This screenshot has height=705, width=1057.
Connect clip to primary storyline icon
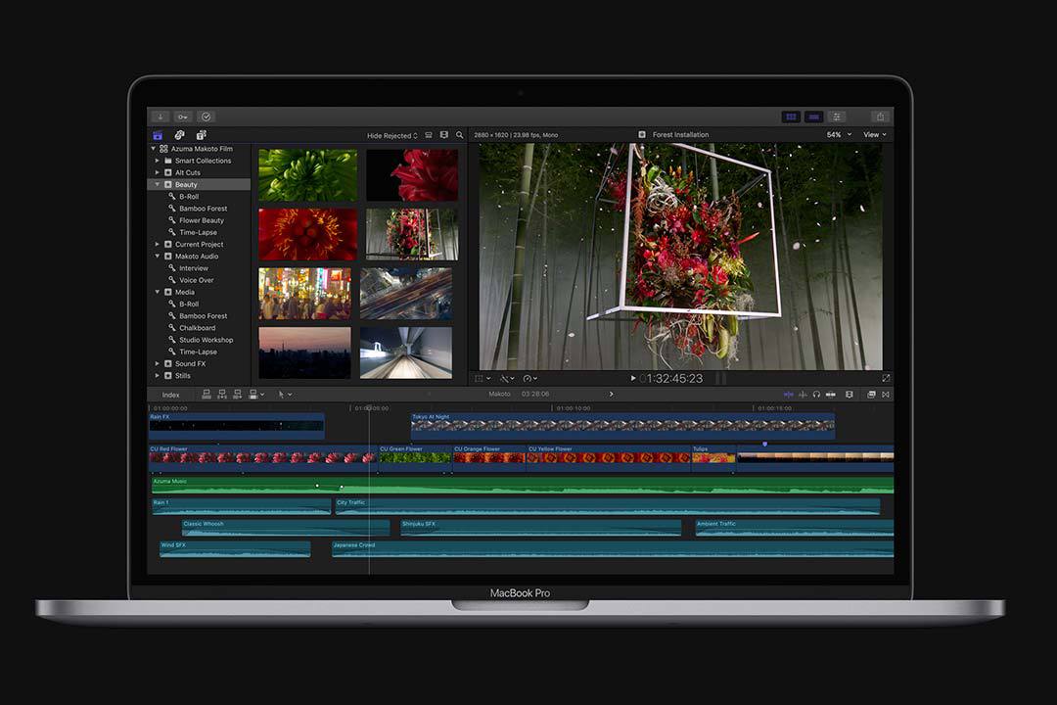[x=207, y=394]
